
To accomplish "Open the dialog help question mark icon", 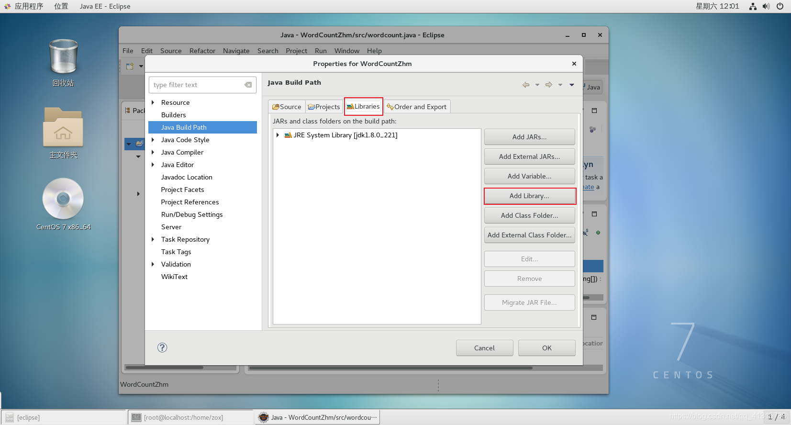I will tap(162, 347).
